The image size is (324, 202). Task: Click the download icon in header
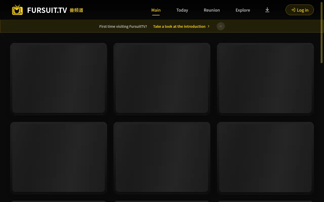tap(267, 10)
